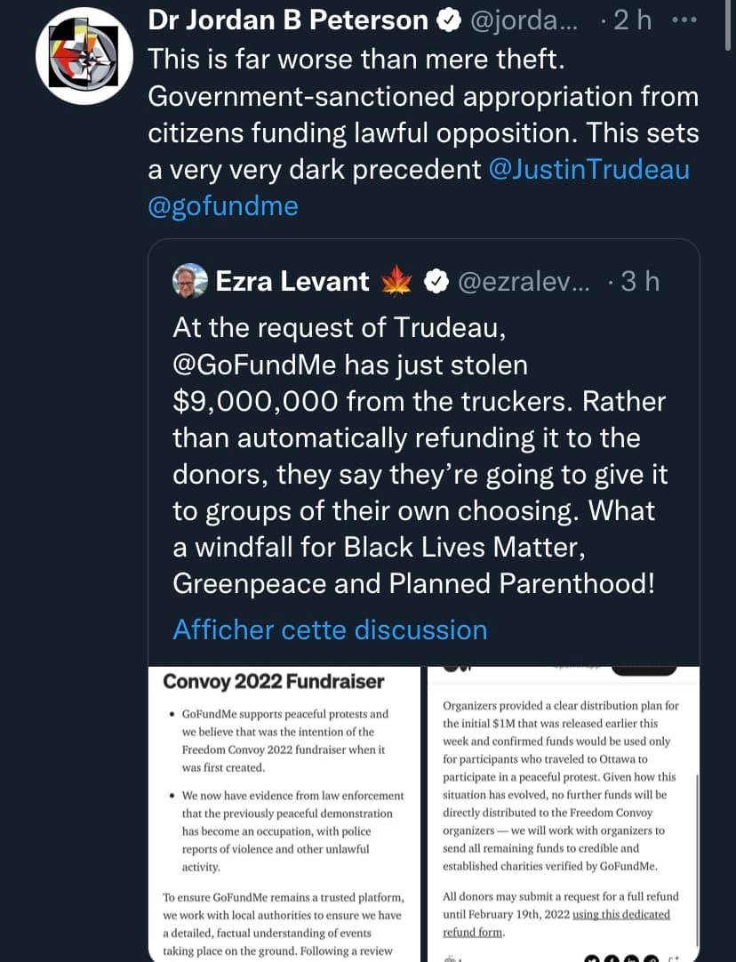Open Ezra Levant's small profile picture
The image size is (736, 962).
point(190,281)
